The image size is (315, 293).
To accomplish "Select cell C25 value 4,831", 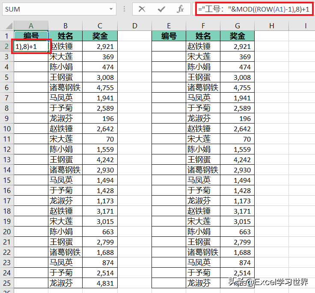I will 100,283.
